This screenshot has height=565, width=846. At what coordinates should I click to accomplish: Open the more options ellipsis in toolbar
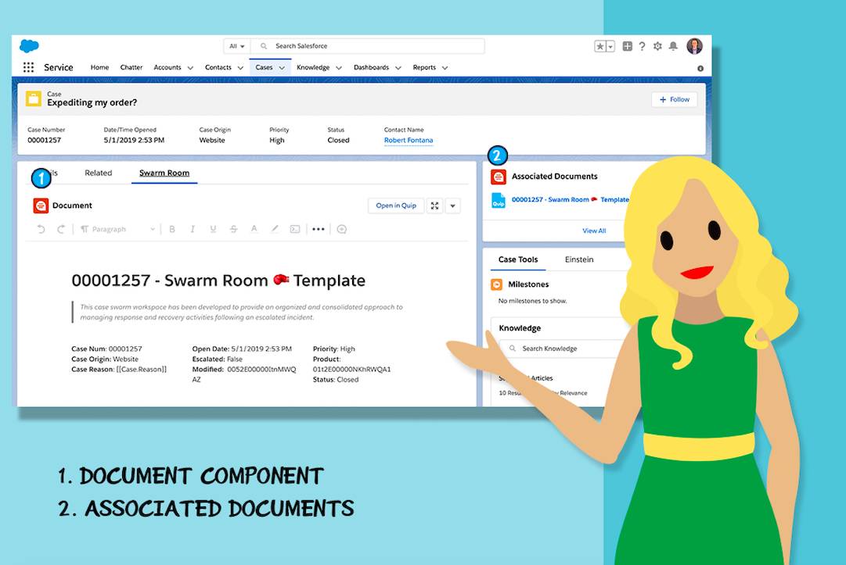[319, 230]
